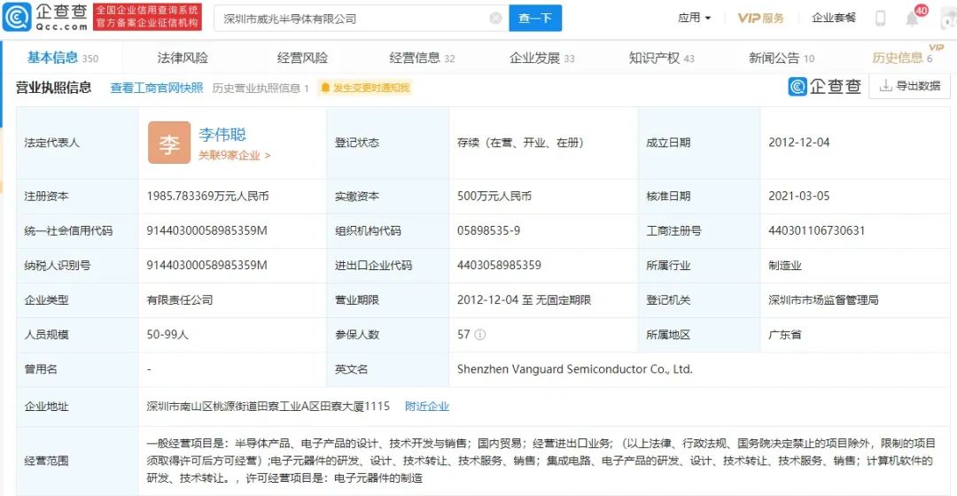Click the 查一下 search button
This screenshot has height=496, width=957.
tap(535, 19)
